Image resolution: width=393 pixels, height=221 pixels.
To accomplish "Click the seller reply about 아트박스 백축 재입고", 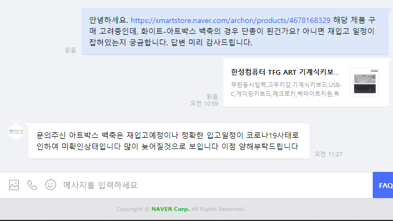I will (x=169, y=141).
